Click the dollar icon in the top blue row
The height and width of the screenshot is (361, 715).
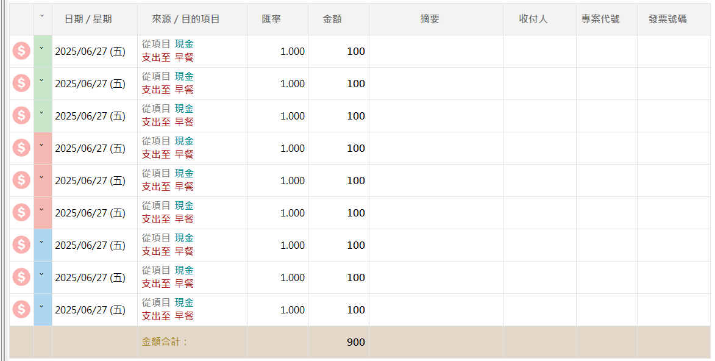pos(21,245)
